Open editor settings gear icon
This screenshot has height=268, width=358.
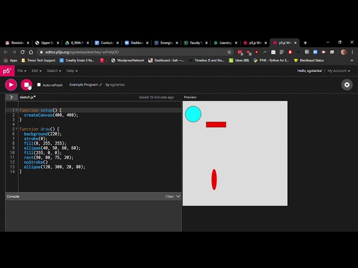click(347, 85)
